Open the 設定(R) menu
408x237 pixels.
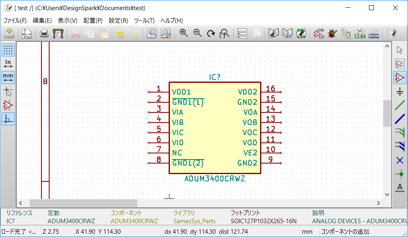click(118, 21)
